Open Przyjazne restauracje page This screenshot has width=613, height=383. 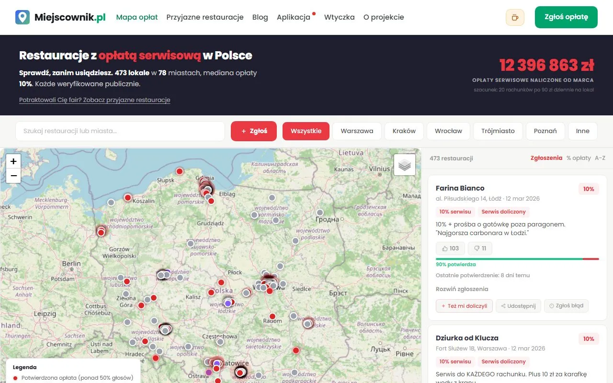pos(205,17)
